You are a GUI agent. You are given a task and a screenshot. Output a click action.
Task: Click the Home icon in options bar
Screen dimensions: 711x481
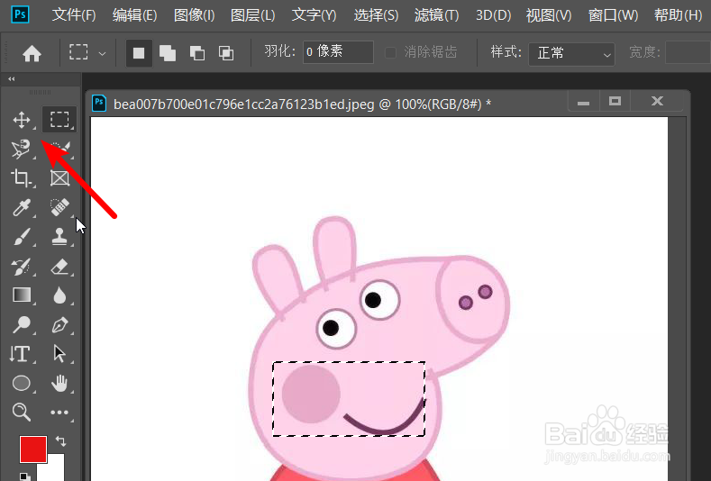tap(32, 53)
